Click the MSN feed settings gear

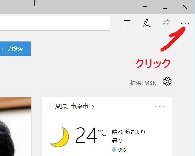[x=167, y=81]
